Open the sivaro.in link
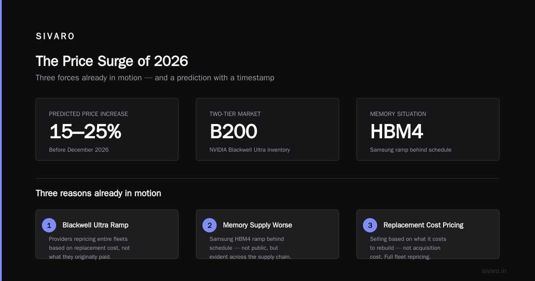The height and width of the screenshot is (281, 535). [494, 271]
